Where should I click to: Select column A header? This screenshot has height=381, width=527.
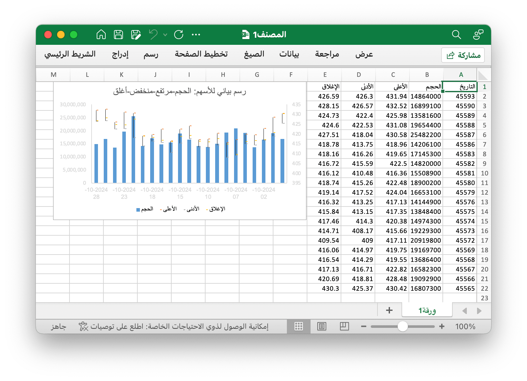pos(461,75)
